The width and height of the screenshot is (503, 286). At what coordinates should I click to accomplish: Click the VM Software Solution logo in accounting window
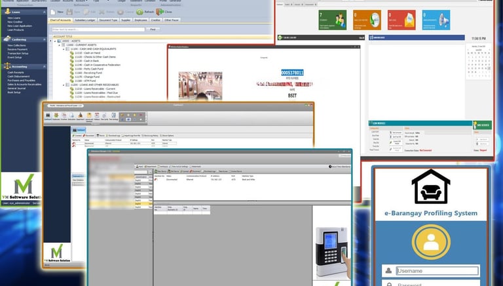point(22,187)
